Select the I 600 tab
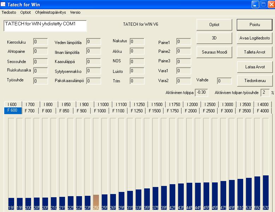 pos(13,104)
